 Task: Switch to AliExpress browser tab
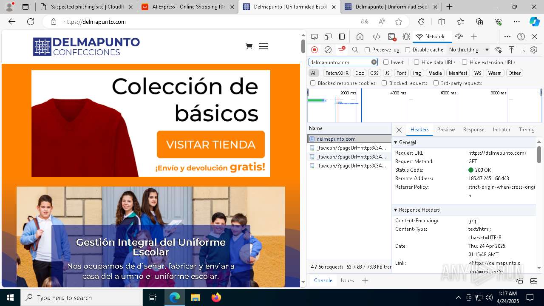click(188, 7)
